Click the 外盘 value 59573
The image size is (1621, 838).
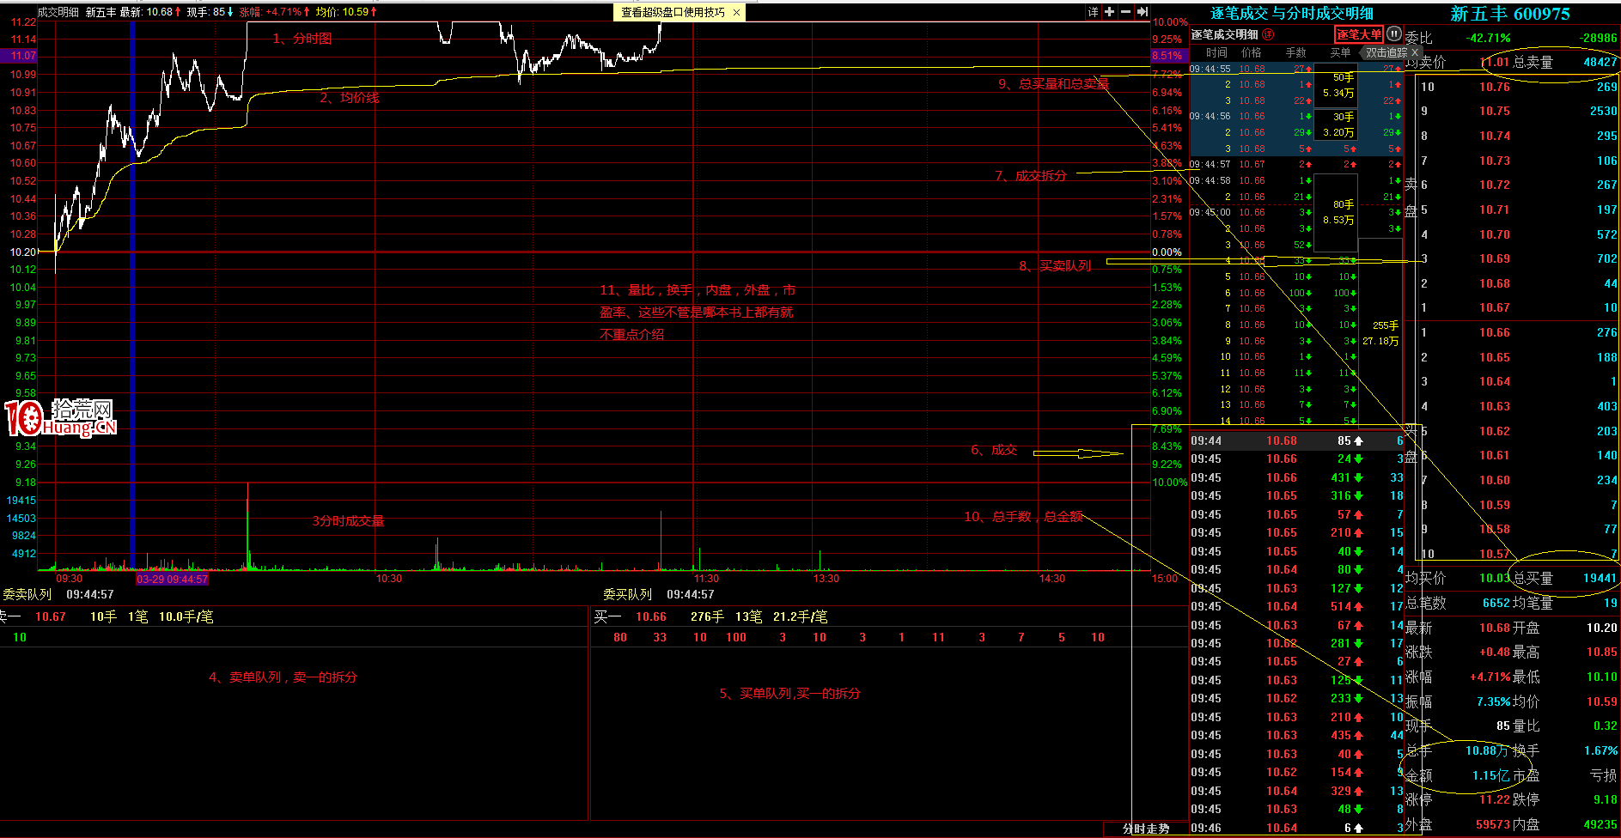1493,824
